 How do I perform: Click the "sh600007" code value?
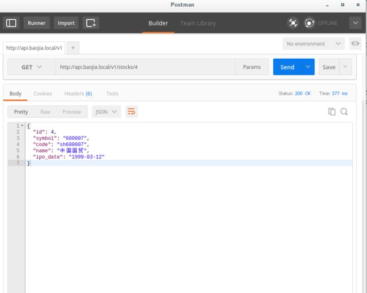point(72,145)
